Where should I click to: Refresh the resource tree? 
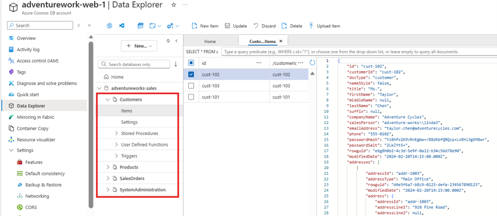pyautogui.click(x=168, y=41)
